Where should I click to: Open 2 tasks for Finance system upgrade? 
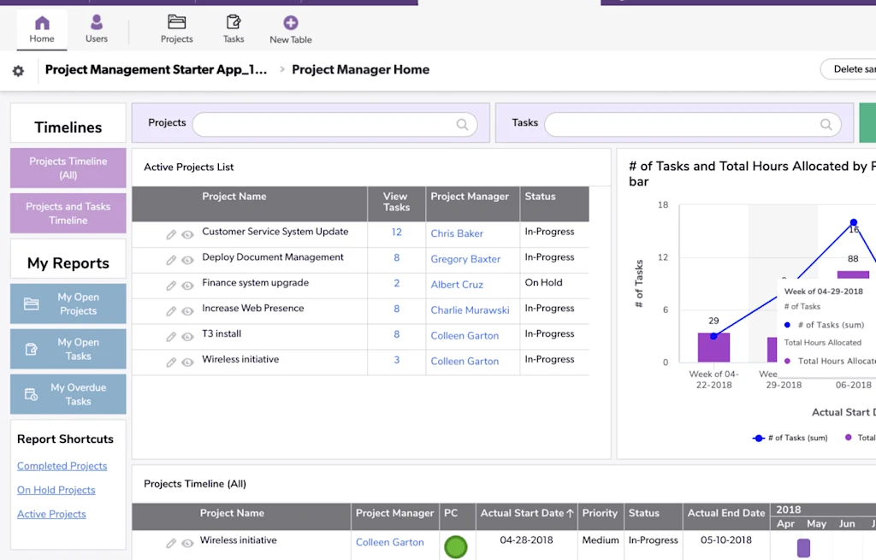397,284
